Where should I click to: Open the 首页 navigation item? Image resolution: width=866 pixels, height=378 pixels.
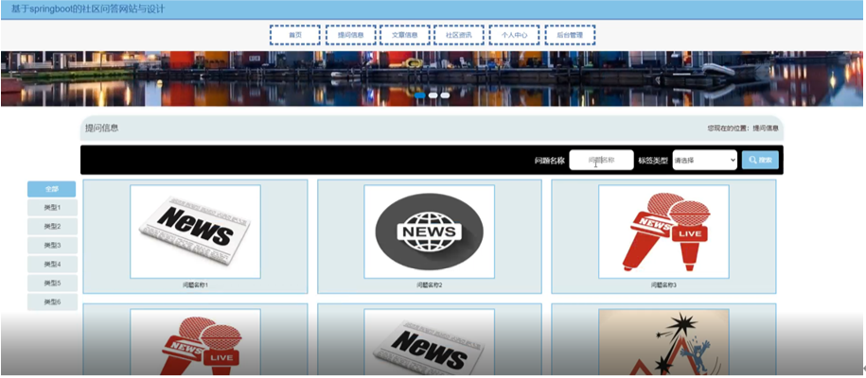[295, 35]
